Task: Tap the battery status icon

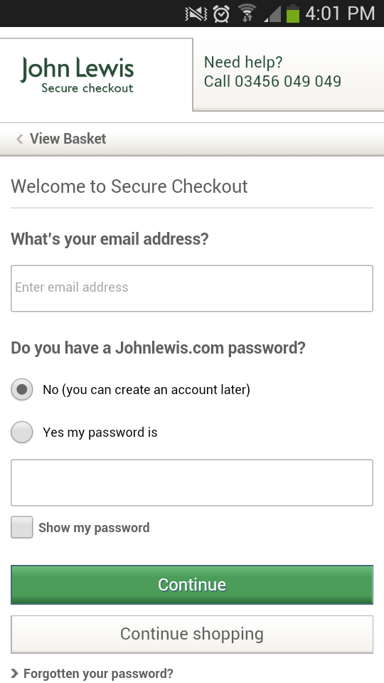Action: [293, 14]
